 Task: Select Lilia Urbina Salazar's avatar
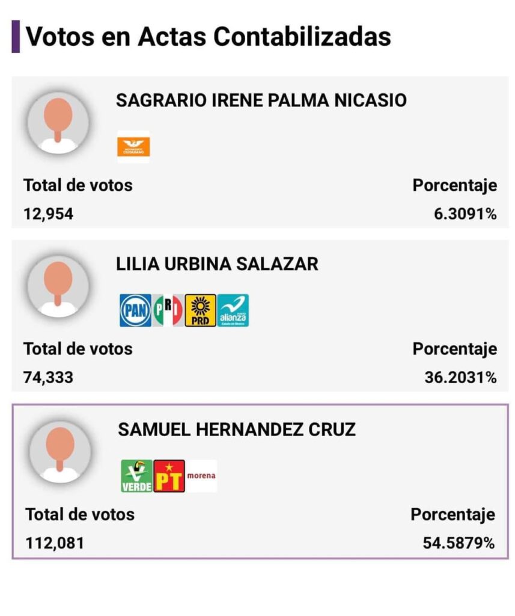[58, 286]
